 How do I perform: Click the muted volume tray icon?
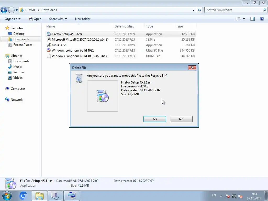pos(240,196)
